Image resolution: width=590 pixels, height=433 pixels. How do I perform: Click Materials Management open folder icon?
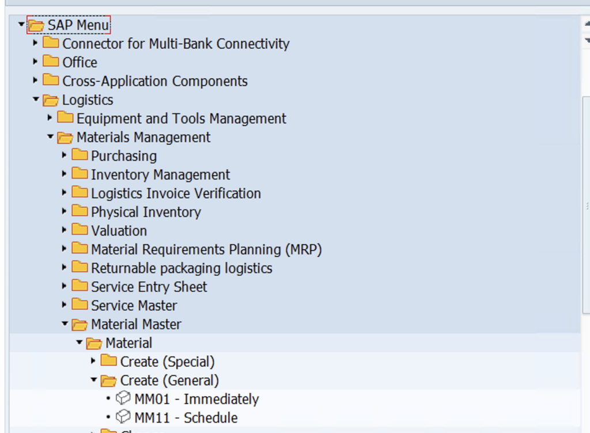(x=65, y=138)
